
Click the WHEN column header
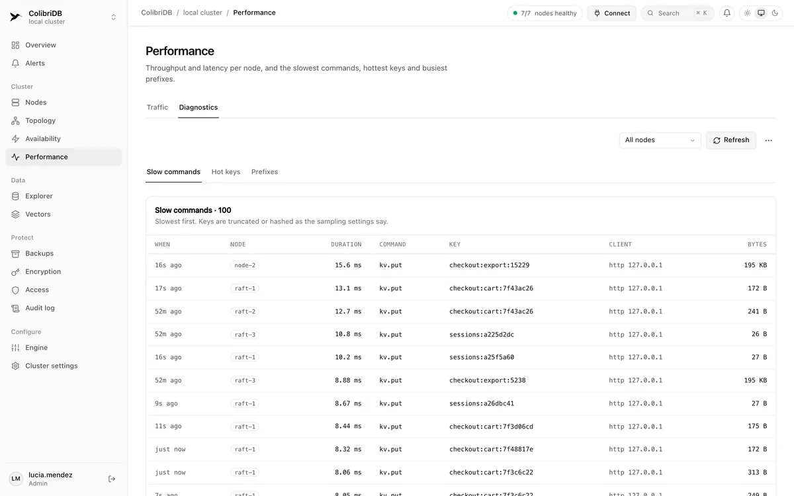tap(163, 245)
